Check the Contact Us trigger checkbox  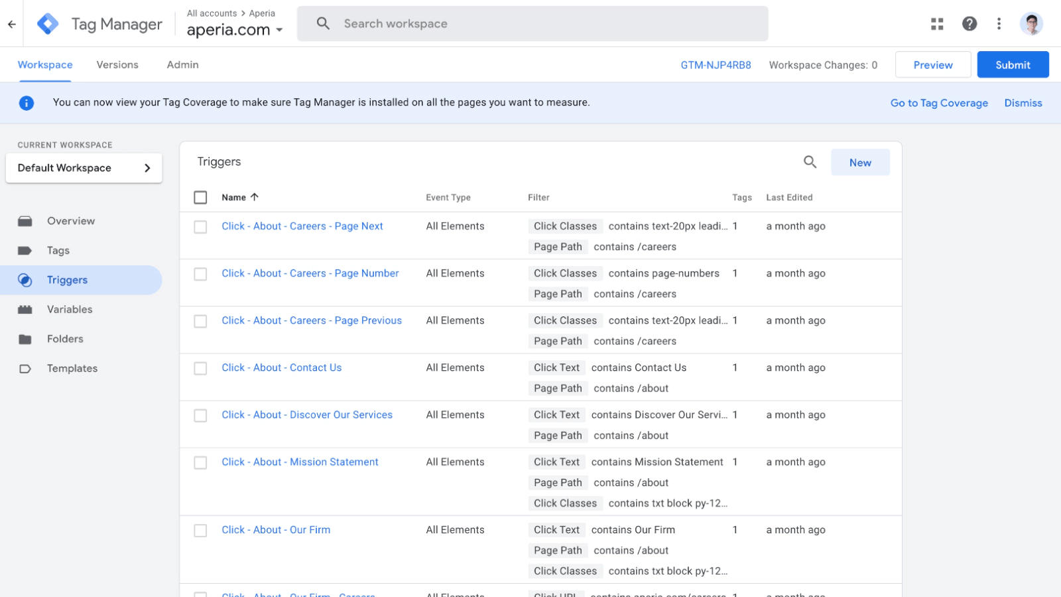(200, 368)
